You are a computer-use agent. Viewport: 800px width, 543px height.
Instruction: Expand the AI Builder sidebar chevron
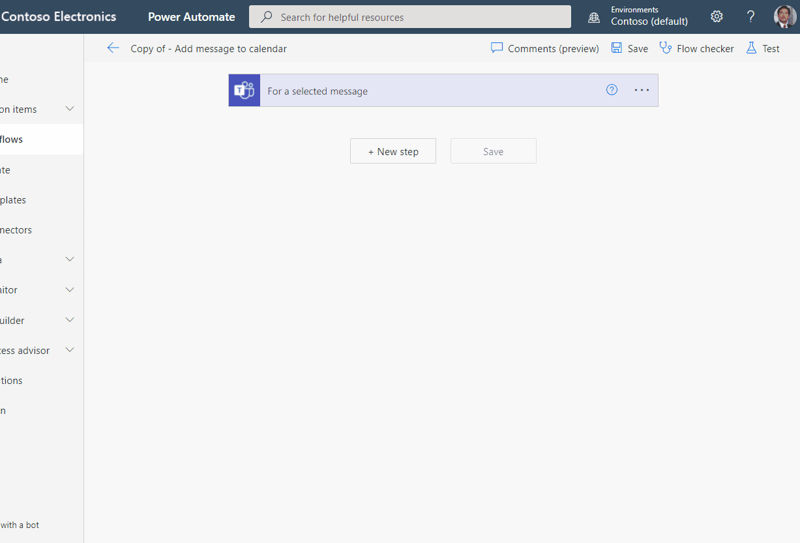(x=70, y=320)
